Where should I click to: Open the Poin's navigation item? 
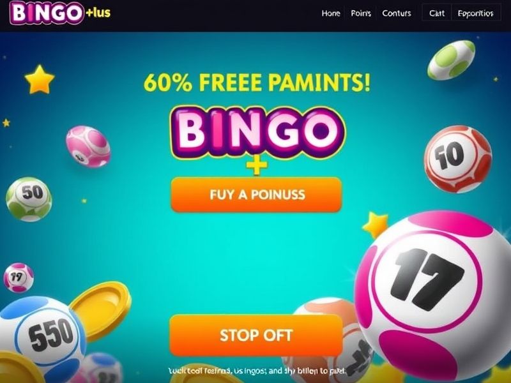click(361, 13)
